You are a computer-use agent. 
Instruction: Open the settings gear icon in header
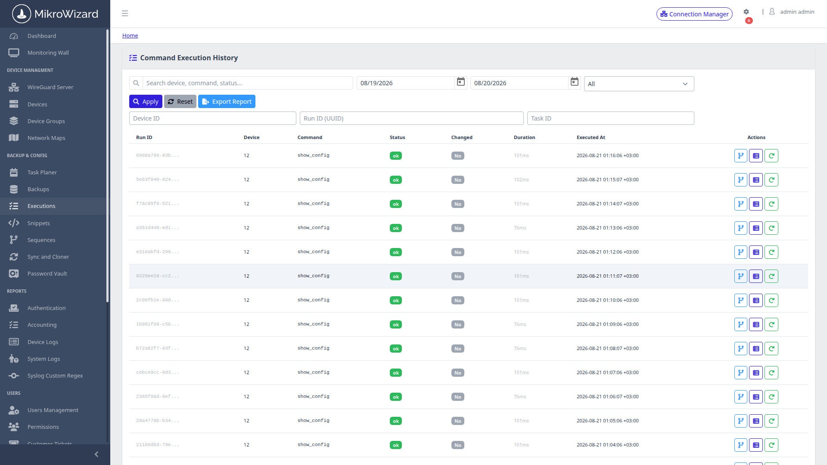coord(746,12)
